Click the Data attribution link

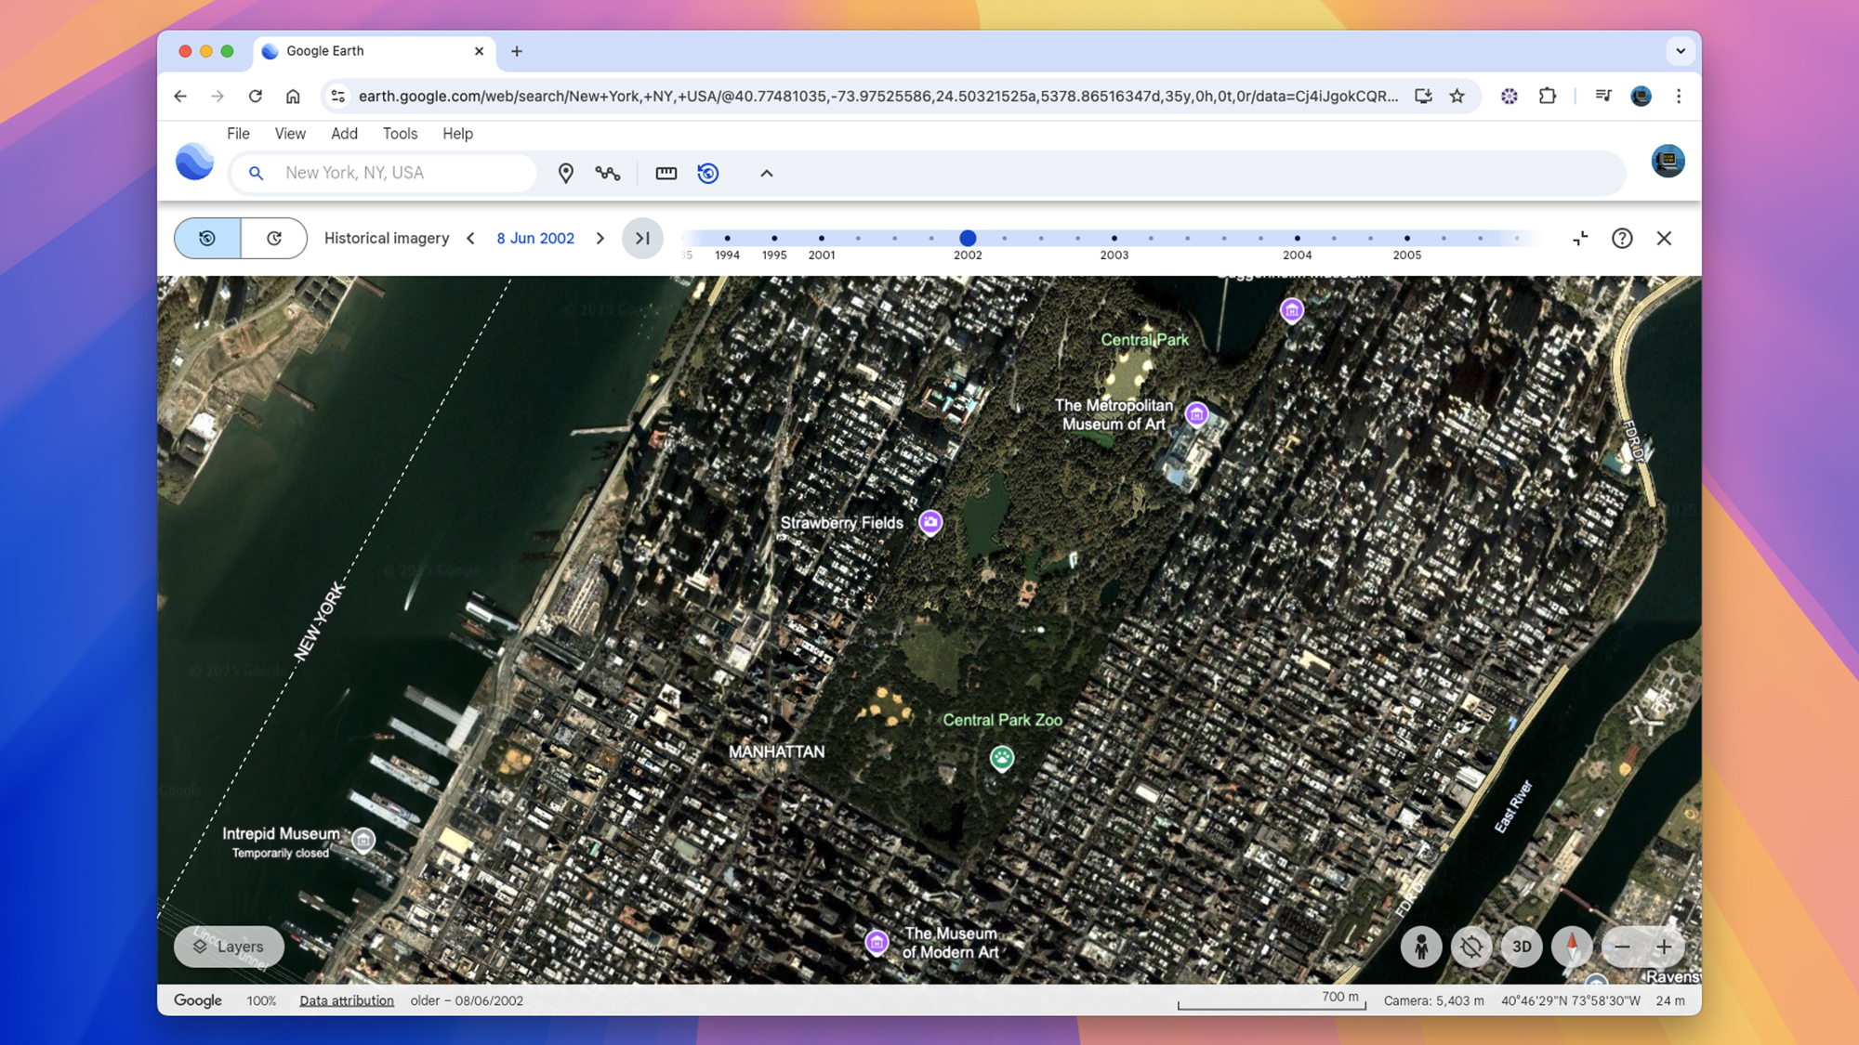point(346,1000)
